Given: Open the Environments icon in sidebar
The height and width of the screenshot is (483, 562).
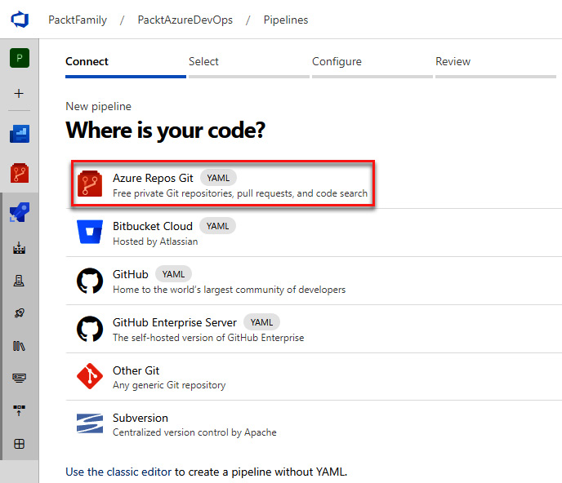Looking at the screenshot, I should tap(19, 281).
